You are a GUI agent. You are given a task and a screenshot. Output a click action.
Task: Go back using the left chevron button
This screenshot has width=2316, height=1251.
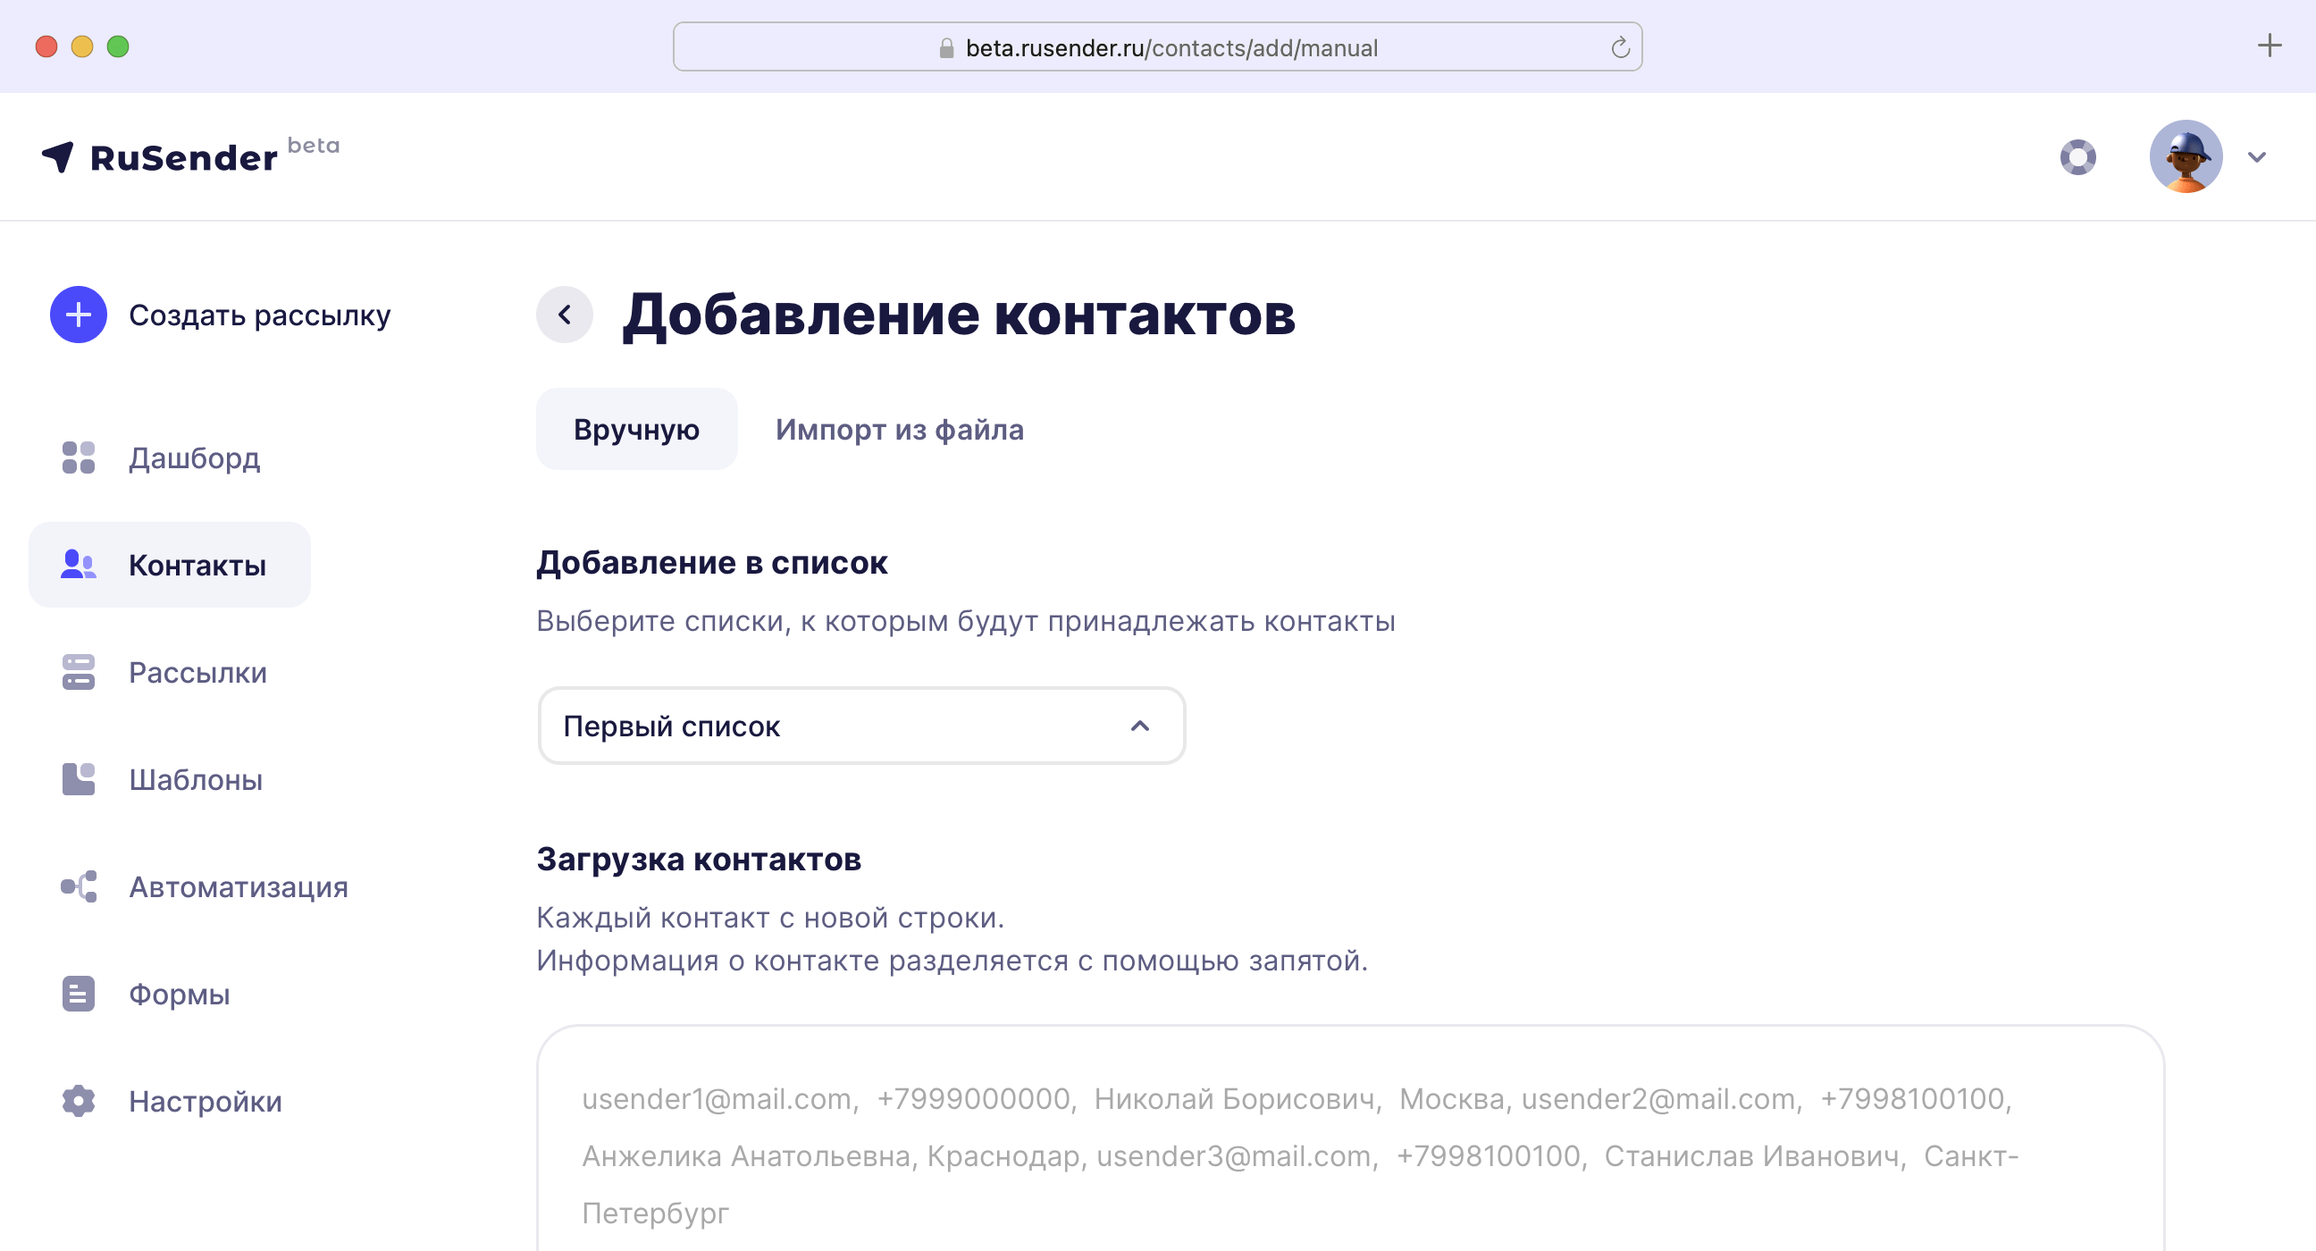[x=565, y=315]
